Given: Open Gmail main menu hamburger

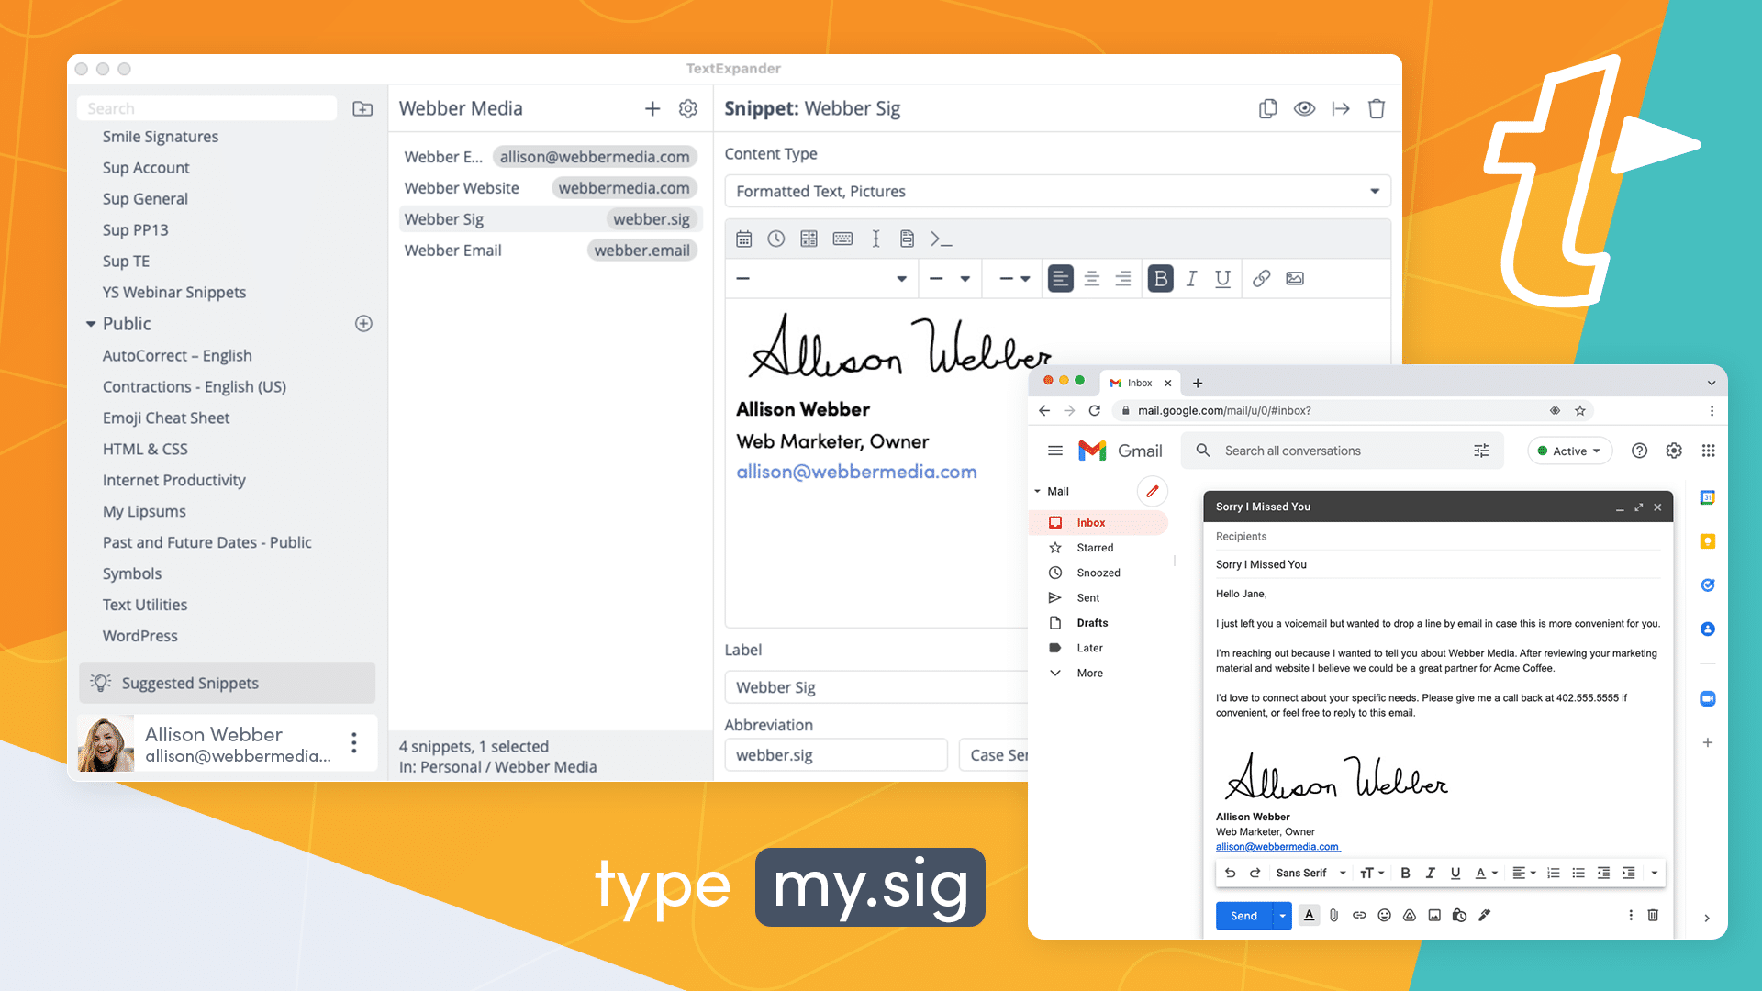Looking at the screenshot, I should coord(1055,451).
